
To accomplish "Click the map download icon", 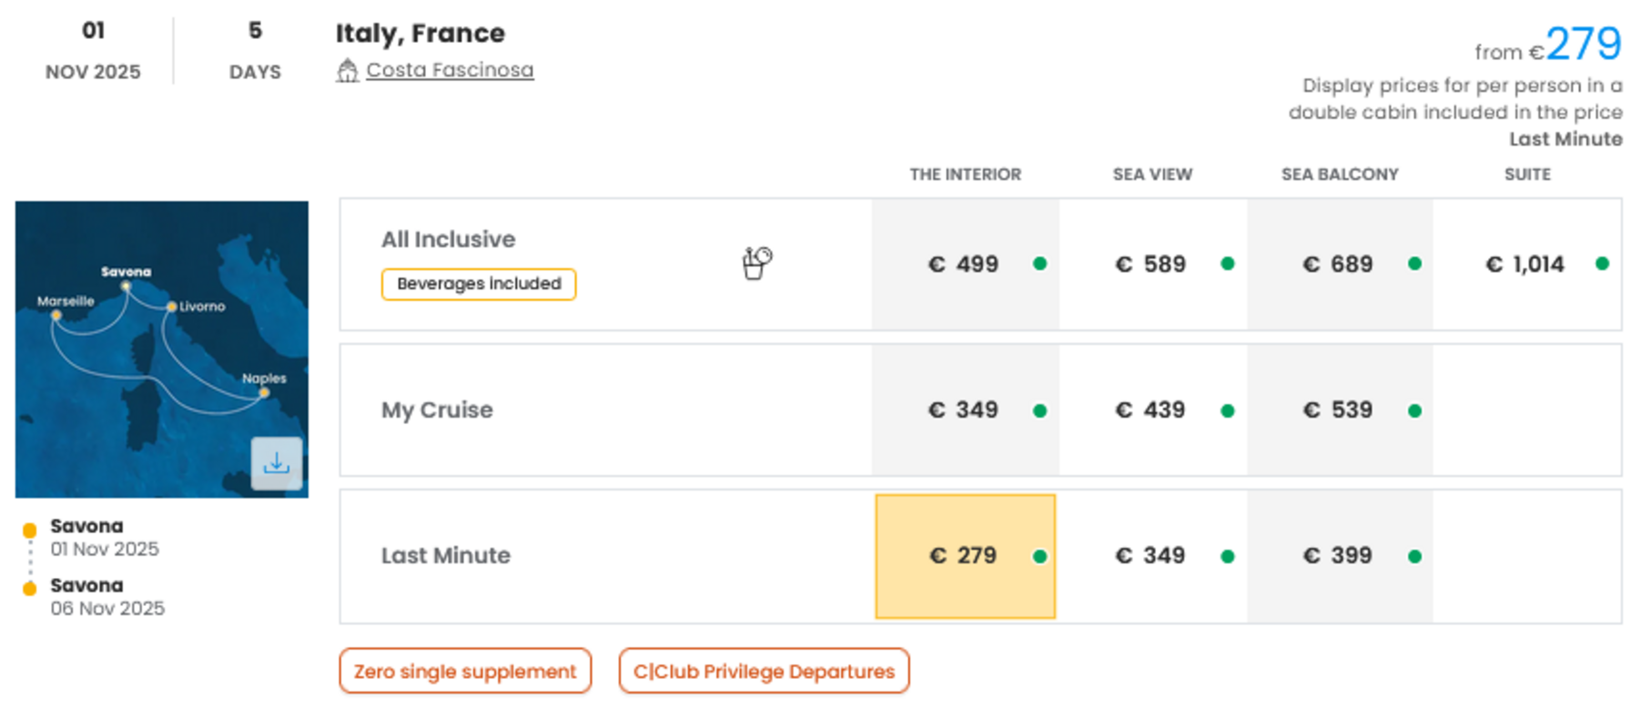I will (x=277, y=464).
